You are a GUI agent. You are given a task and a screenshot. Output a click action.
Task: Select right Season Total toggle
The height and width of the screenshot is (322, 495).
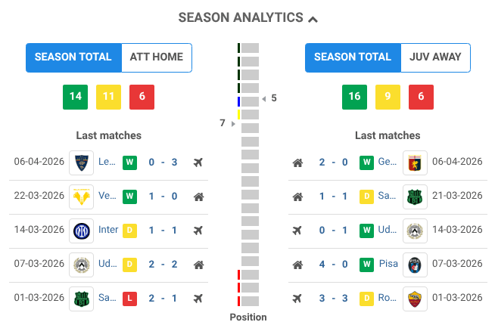pos(353,57)
